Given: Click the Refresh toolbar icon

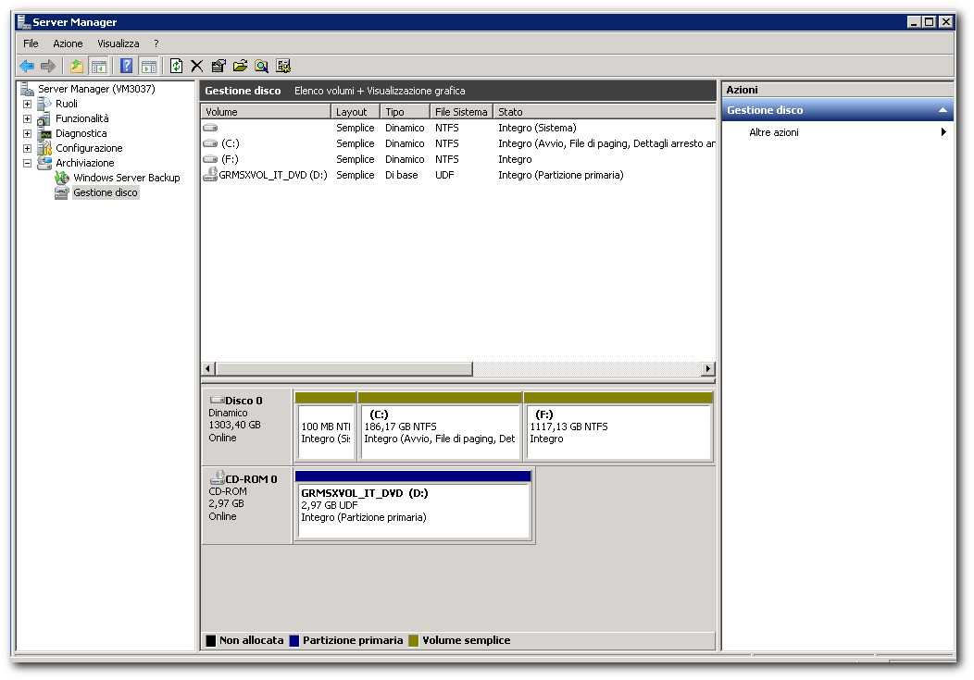Looking at the screenshot, I should pyautogui.click(x=177, y=66).
